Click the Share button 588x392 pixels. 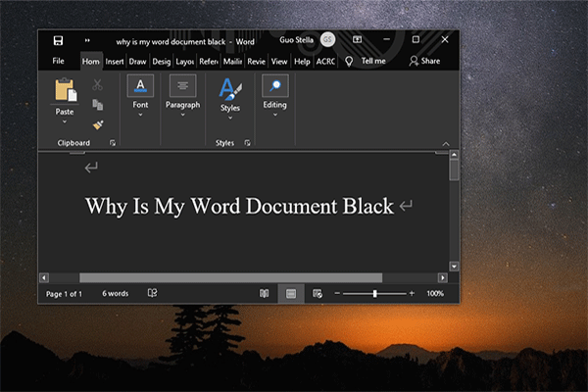click(424, 61)
